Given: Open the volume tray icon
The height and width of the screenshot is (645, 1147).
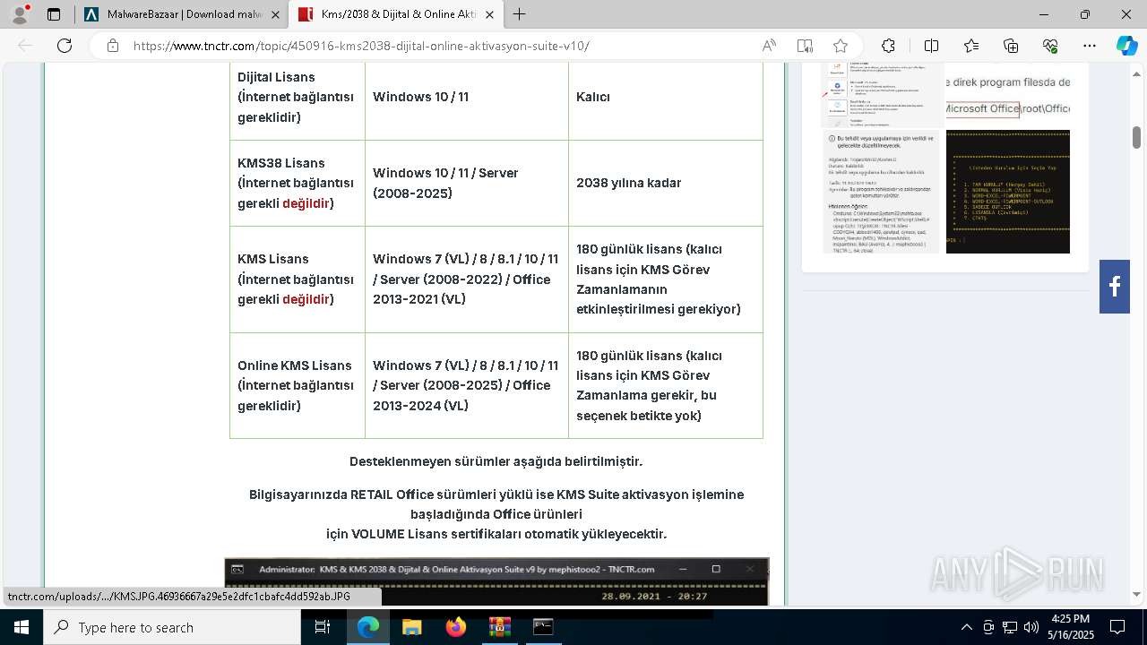Looking at the screenshot, I should click(1031, 627).
